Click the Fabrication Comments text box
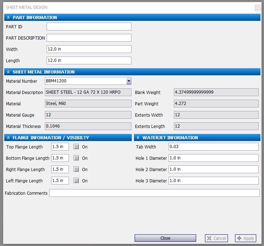Screen dimensions: 264x246 154,193
